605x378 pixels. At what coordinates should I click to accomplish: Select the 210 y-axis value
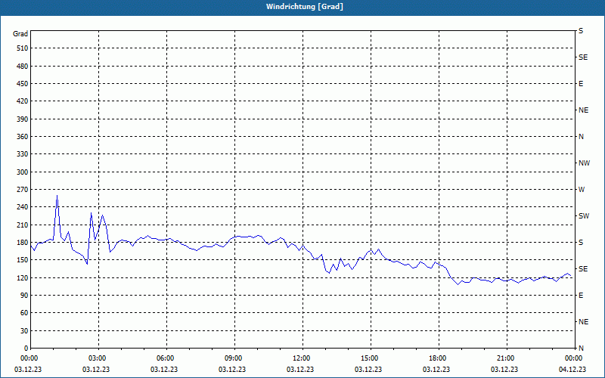click(x=23, y=225)
